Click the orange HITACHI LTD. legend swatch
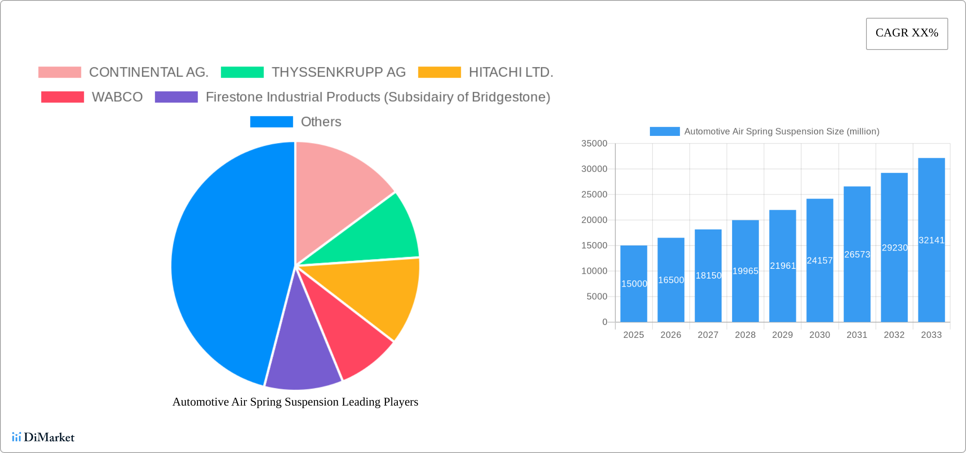Screen dimensions: 966x453 coord(439,72)
